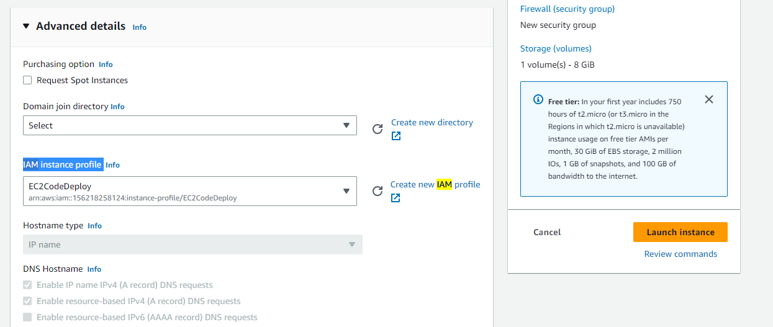Open the Firewall (security group) link
Viewport: 773px width, 327px height.
pyautogui.click(x=567, y=9)
